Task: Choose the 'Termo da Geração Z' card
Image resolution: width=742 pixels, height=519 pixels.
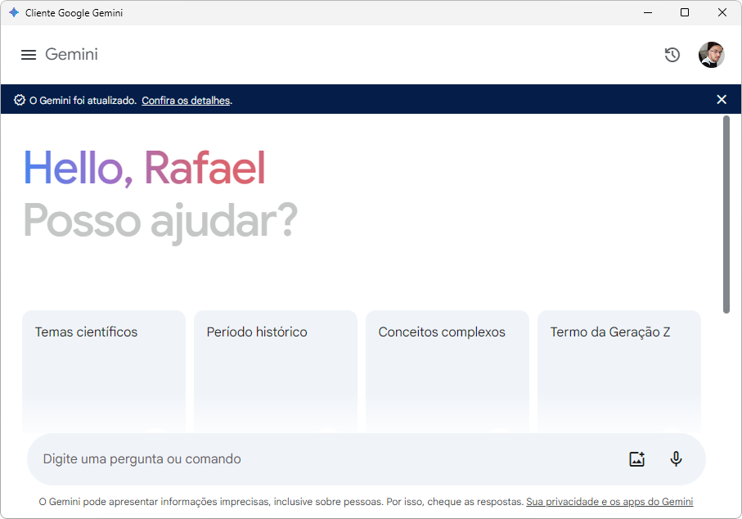Action: click(619, 372)
